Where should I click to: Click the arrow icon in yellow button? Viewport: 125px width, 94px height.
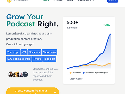click(55, 92)
